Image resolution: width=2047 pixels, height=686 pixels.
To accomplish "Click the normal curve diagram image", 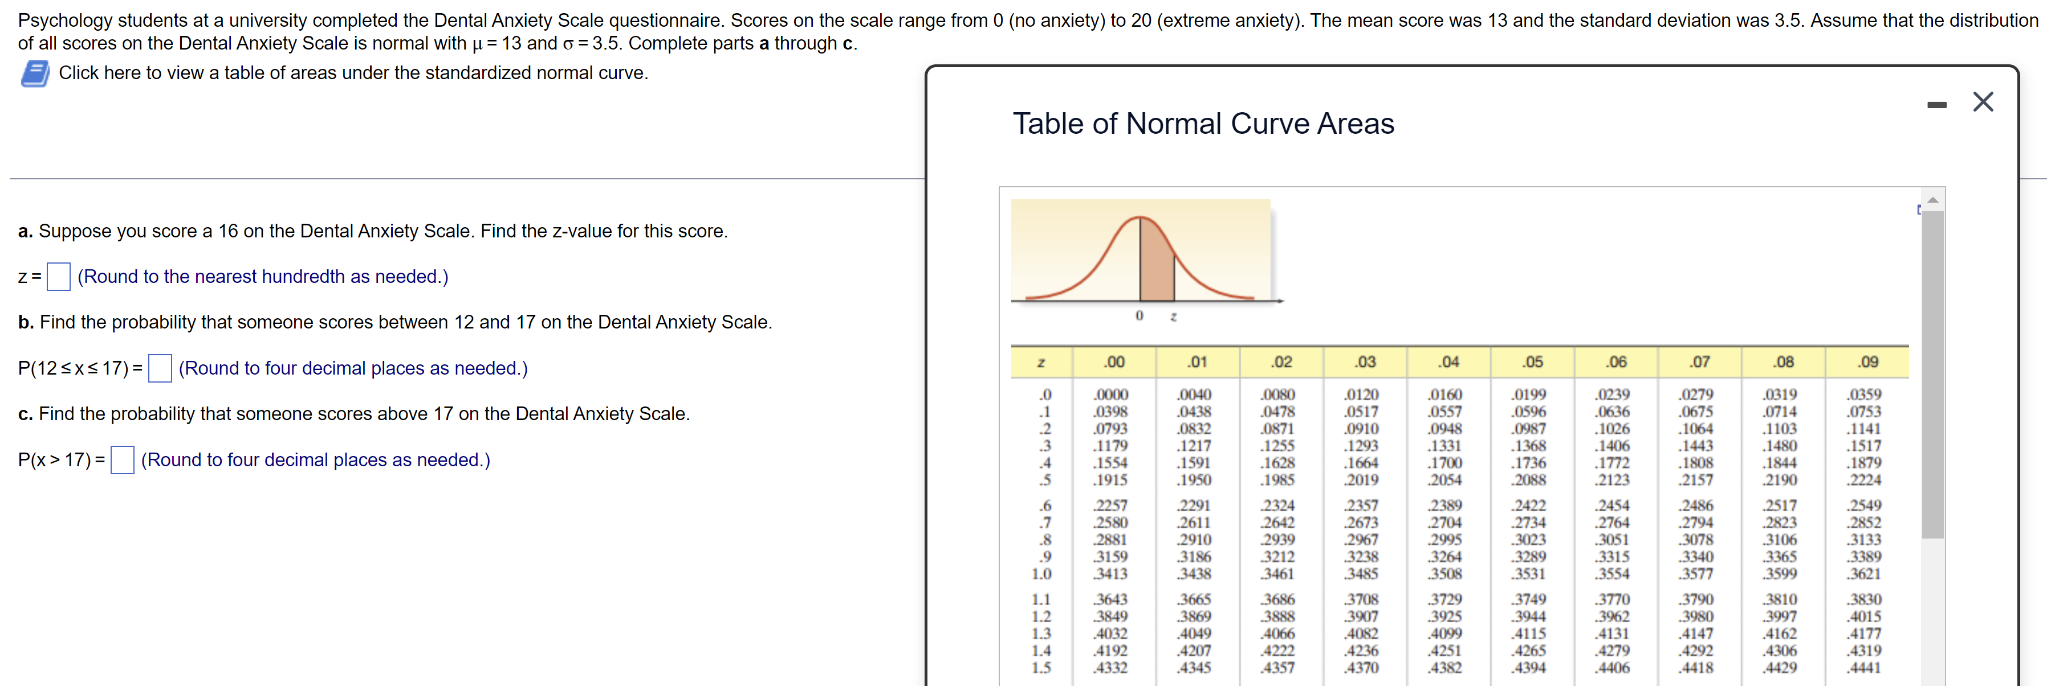I will [x=1141, y=253].
